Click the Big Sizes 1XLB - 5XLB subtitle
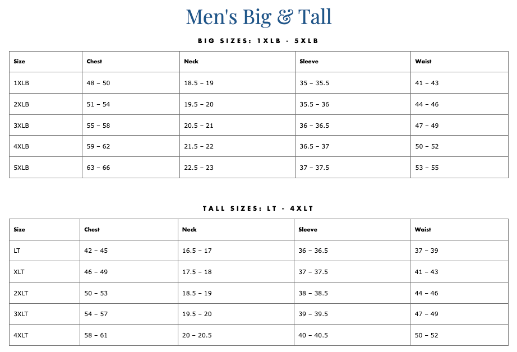Viewport: 517px width, 352px height. coord(258,41)
